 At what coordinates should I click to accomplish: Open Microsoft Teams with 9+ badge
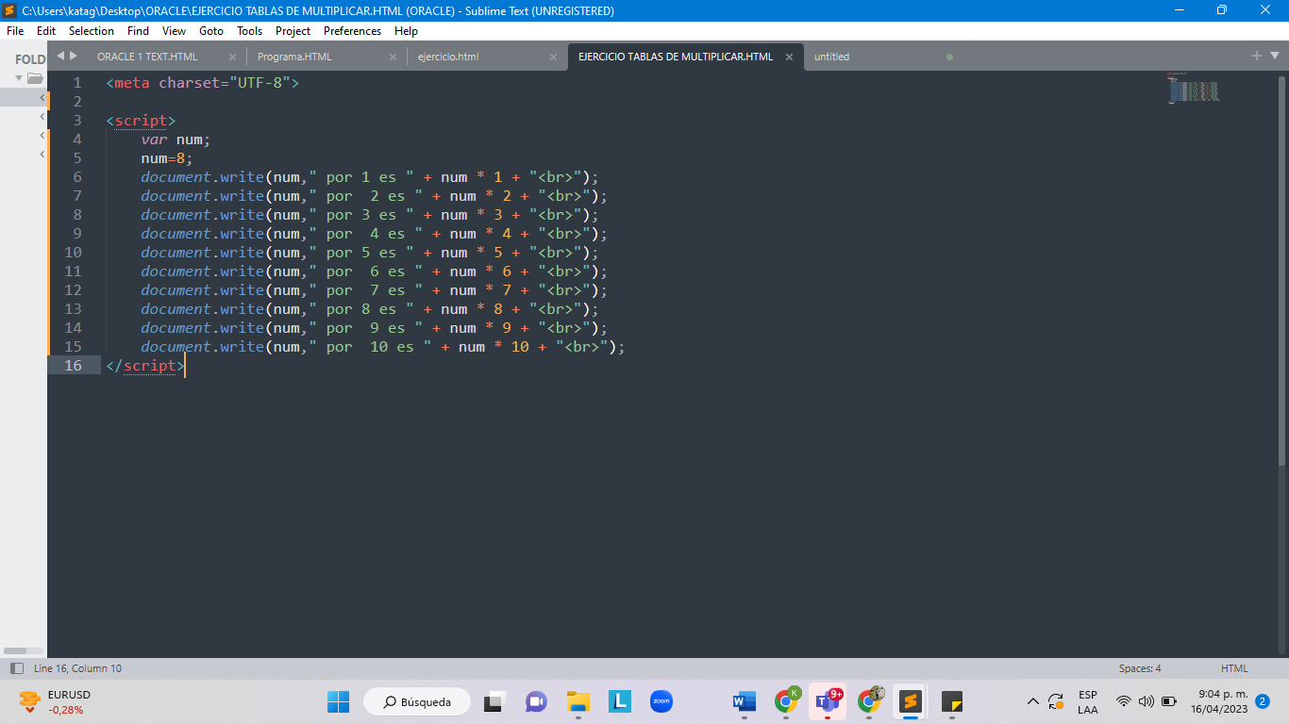click(828, 701)
